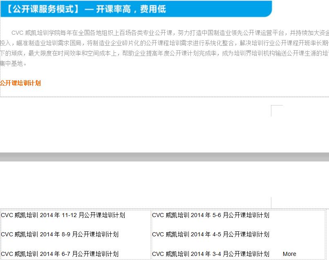The height and width of the screenshot is (260, 329).
Task: Open 2014年 3-4月公开课培训计划 link
Action: (x=210, y=254)
